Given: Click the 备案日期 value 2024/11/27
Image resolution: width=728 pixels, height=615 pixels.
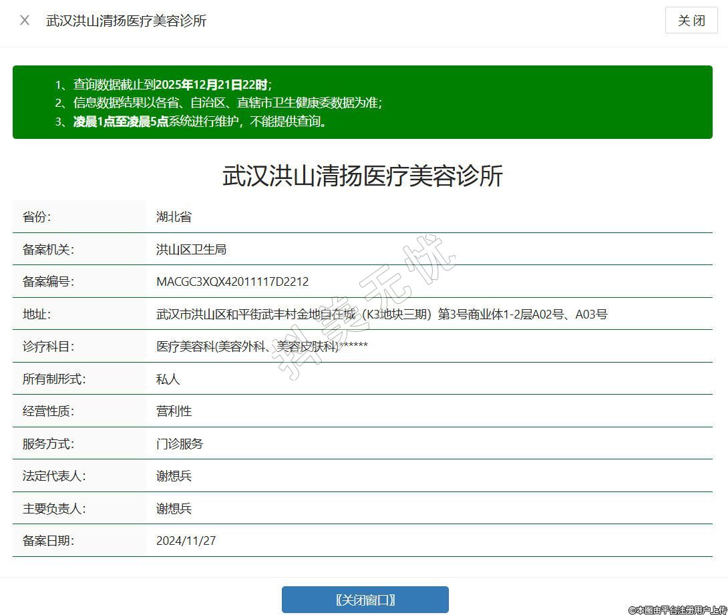Looking at the screenshot, I should click(186, 541).
